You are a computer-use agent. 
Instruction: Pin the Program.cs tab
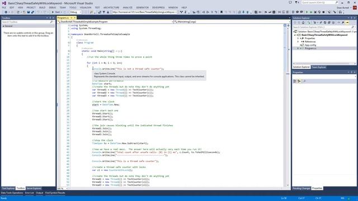[x=71, y=18]
